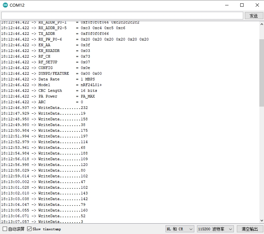The height and width of the screenshot is (234, 264).
Task: Click the Model = nRF24L01+ line
Action: tap(51, 85)
